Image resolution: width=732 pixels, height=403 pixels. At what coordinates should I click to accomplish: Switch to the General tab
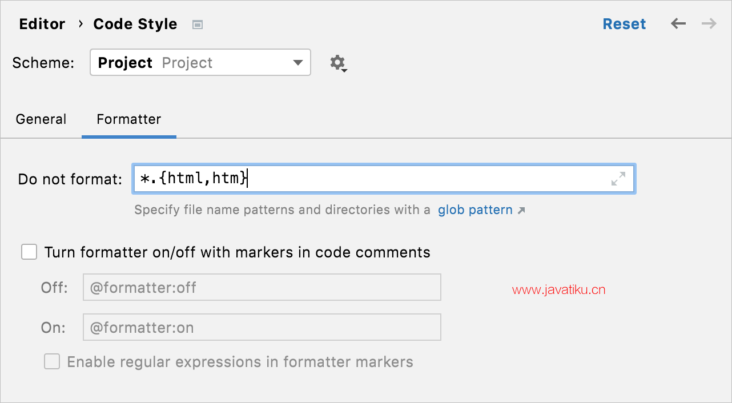tap(41, 119)
